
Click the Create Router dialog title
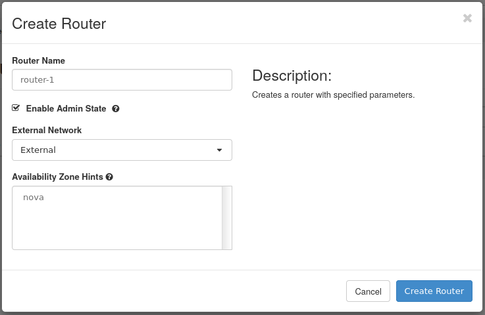[x=59, y=24]
